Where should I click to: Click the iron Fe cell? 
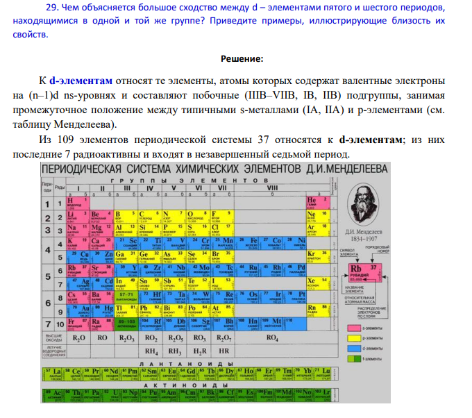(x=246, y=243)
